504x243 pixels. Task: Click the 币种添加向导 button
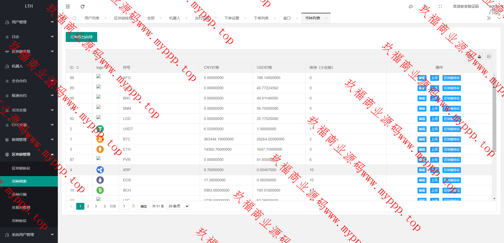pos(81,37)
